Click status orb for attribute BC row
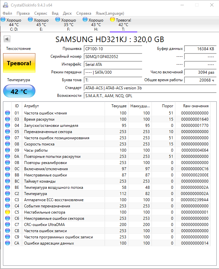 click(x=7, y=181)
